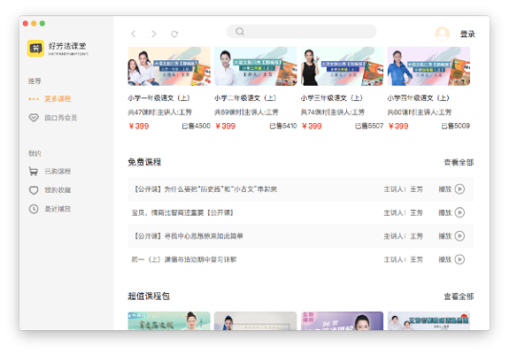Go forward with the right arrow
The image size is (509, 354).
tap(154, 34)
